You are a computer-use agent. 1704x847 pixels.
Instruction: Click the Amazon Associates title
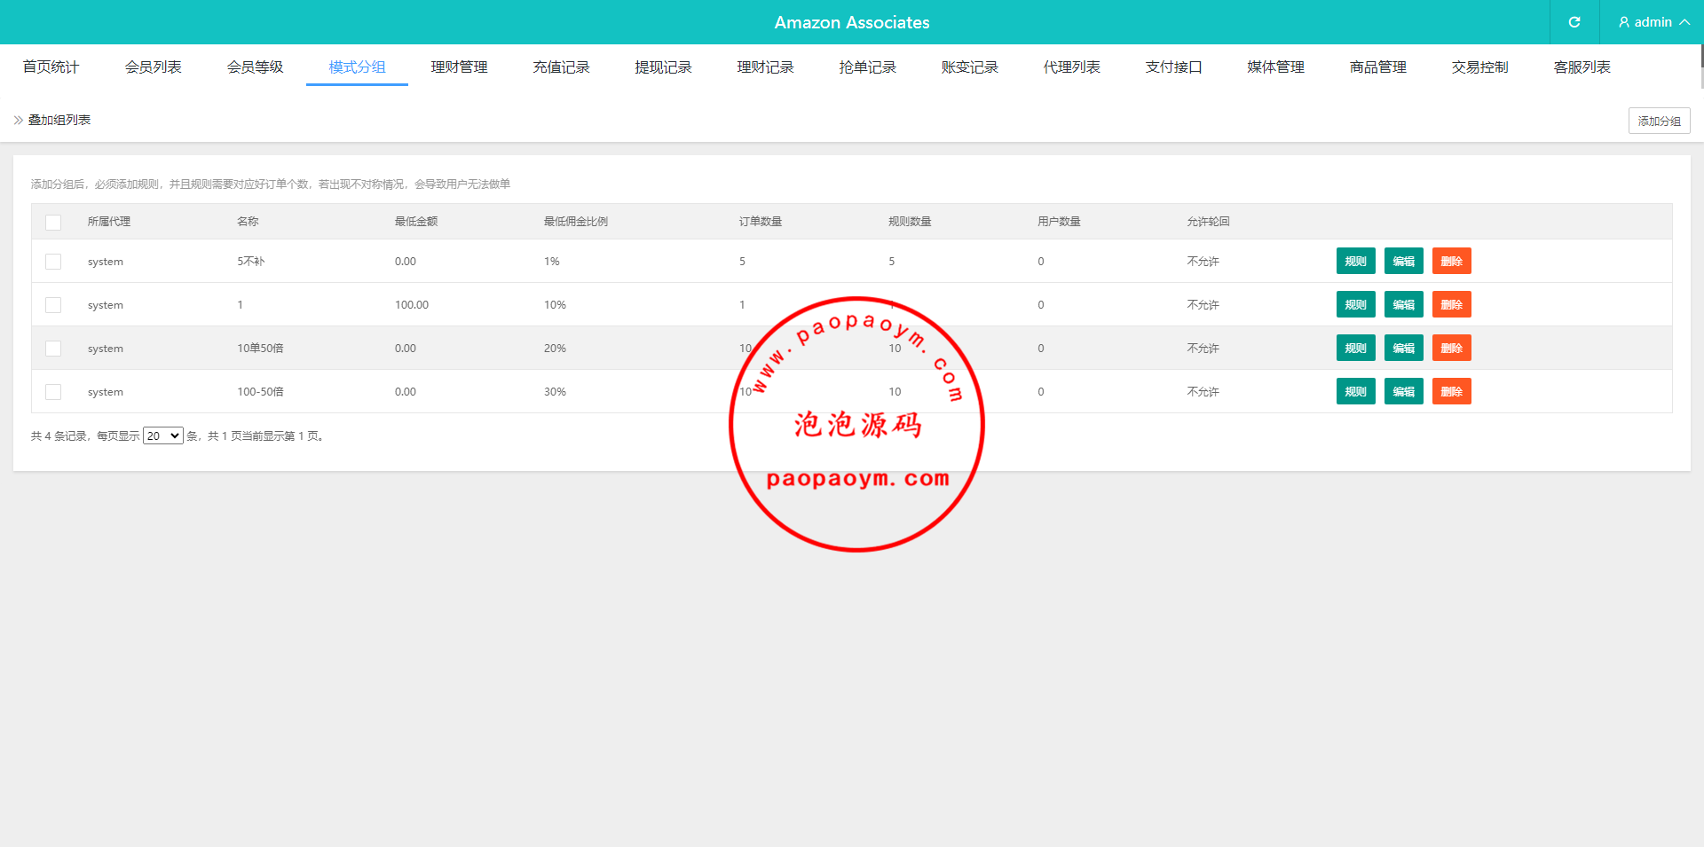(x=851, y=22)
